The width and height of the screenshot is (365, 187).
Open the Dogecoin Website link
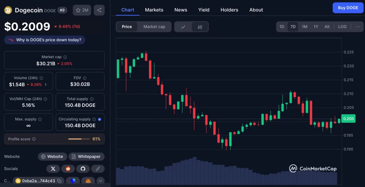[x=52, y=156]
